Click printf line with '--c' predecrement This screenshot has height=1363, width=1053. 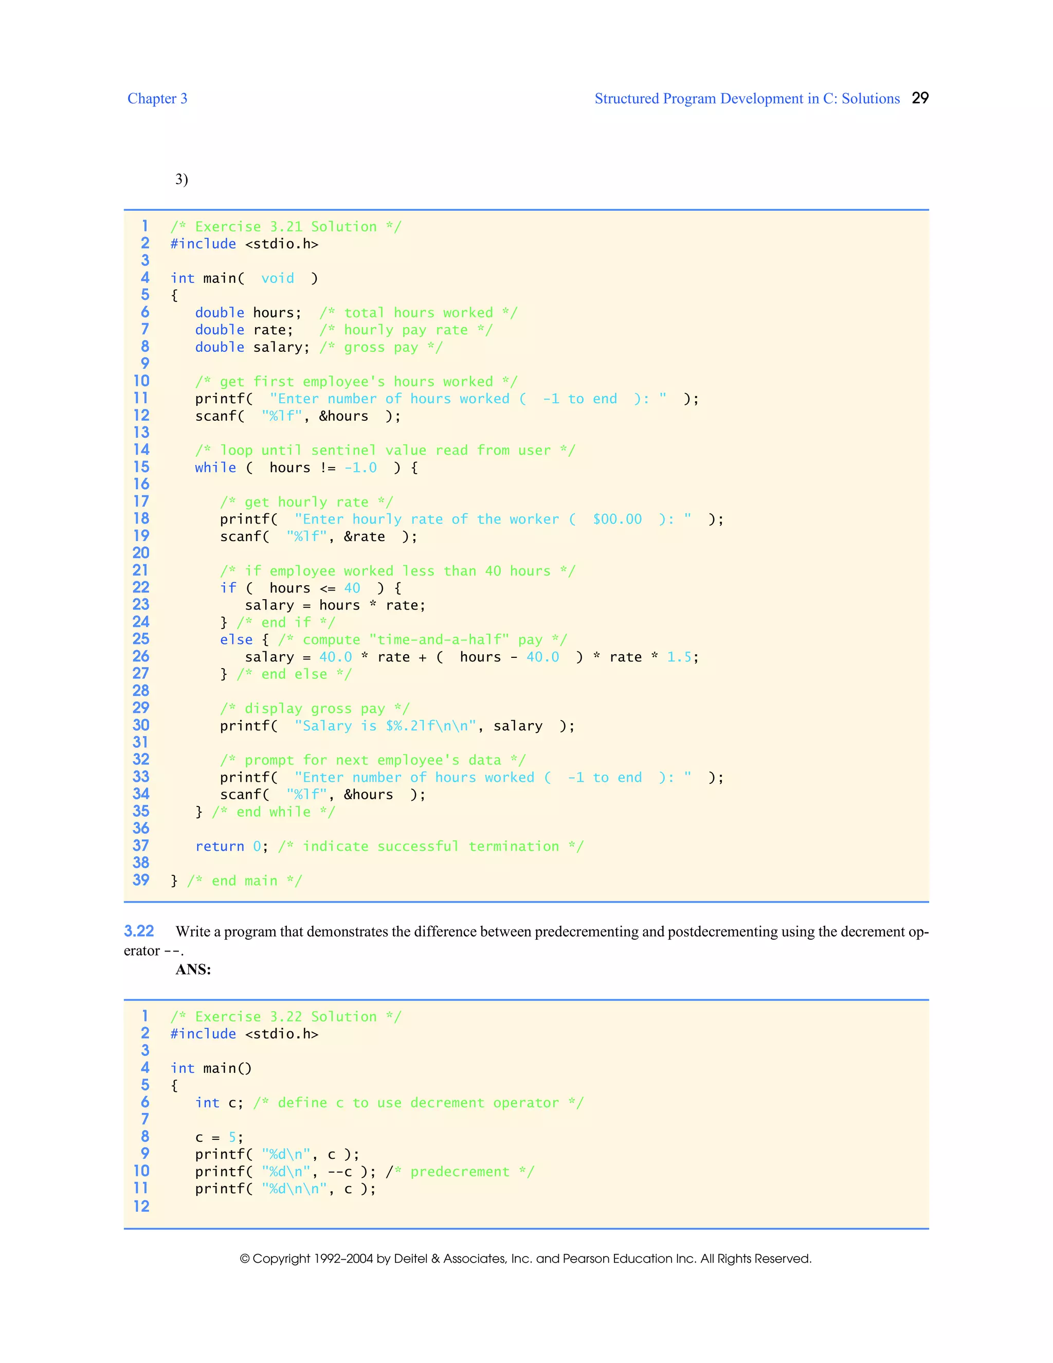[x=365, y=1171]
